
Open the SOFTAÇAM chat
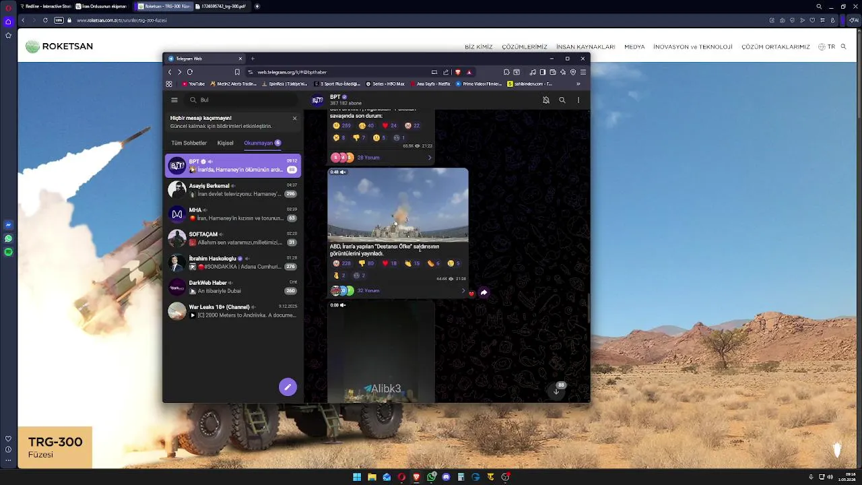click(233, 238)
